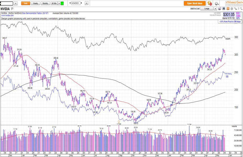Click the 140.55 price low label
The height and width of the screenshot is (157, 243).
click(95, 112)
